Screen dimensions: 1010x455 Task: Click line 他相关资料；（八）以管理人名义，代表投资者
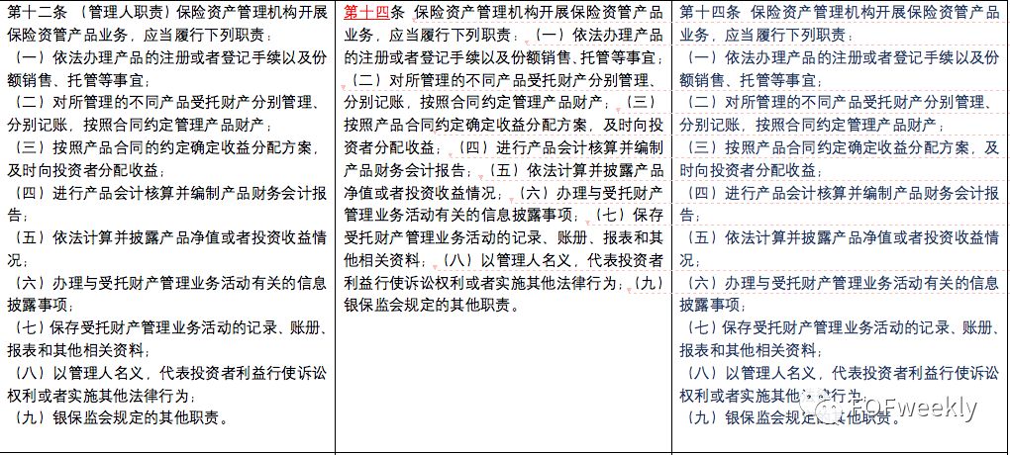click(504, 260)
